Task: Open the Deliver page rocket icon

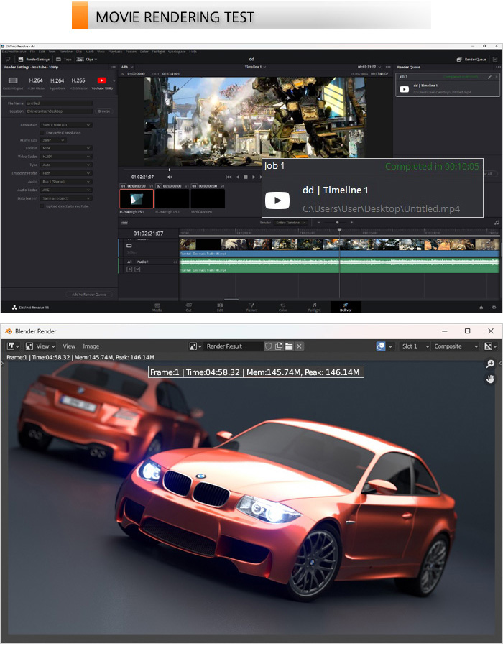Action: click(x=346, y=305)
